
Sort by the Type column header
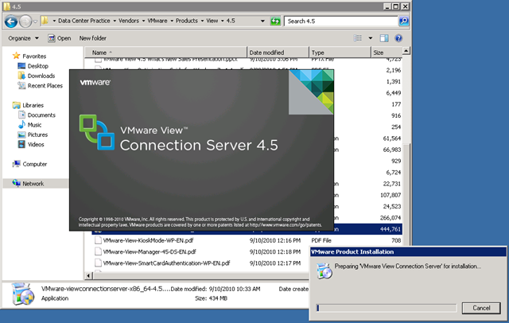(340, 53)
